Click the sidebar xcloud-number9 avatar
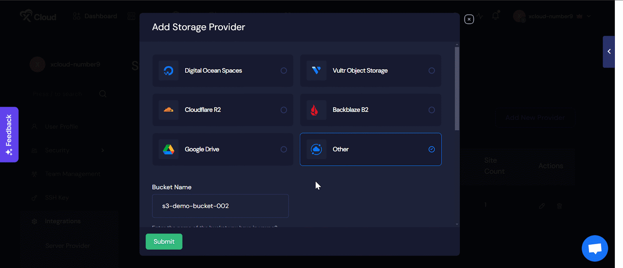The image size is (623, 268). [38, 64]
